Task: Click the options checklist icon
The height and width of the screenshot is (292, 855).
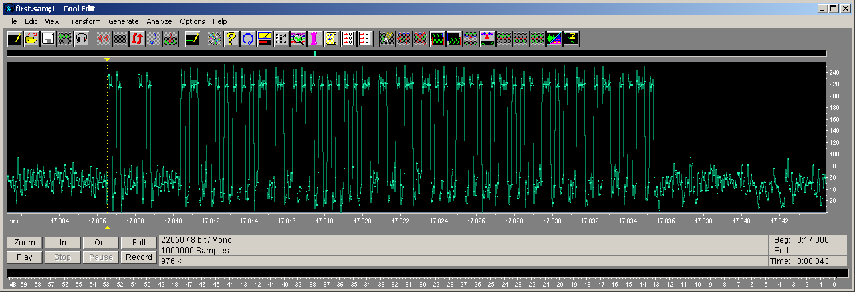Action: click(281, 39)
